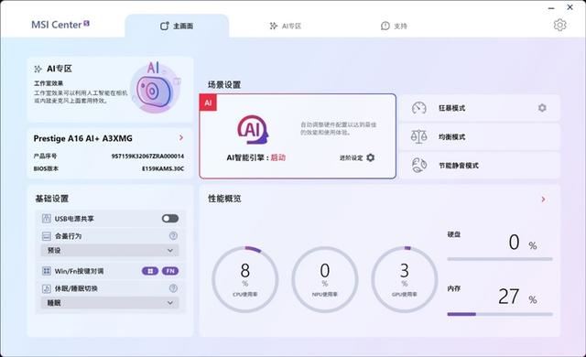Screen dimensions: 586x357
Task: Click the 狂暴模式 gear settings icon
Action: tap(542, 108)
